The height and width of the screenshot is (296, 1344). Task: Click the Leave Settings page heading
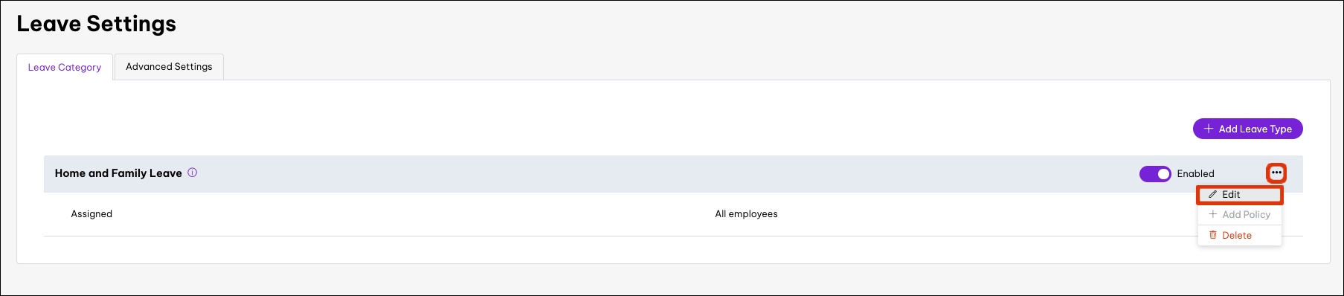point(97,24)
